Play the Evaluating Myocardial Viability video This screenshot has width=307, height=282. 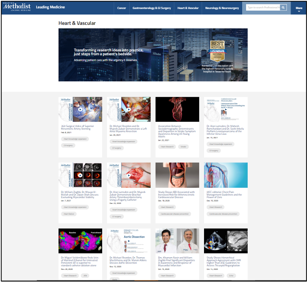pos(80,175)
